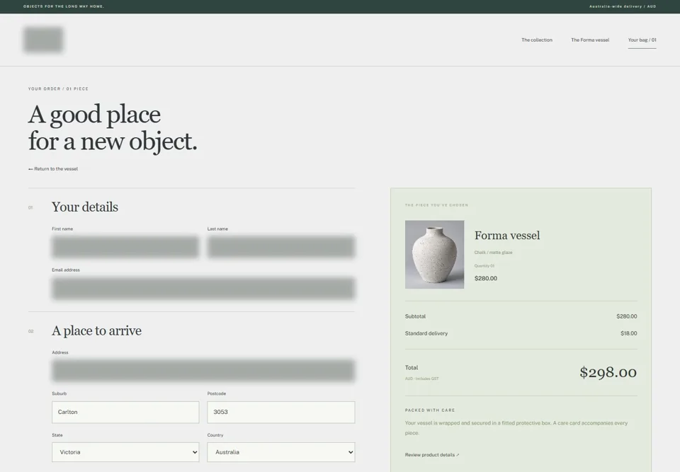Click the PACKED WITH CARE heading
Viewport: 680px width, 472px height.
tap(430, 410)
